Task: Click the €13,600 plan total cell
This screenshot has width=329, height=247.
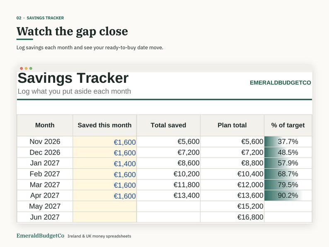Action: 232,195
